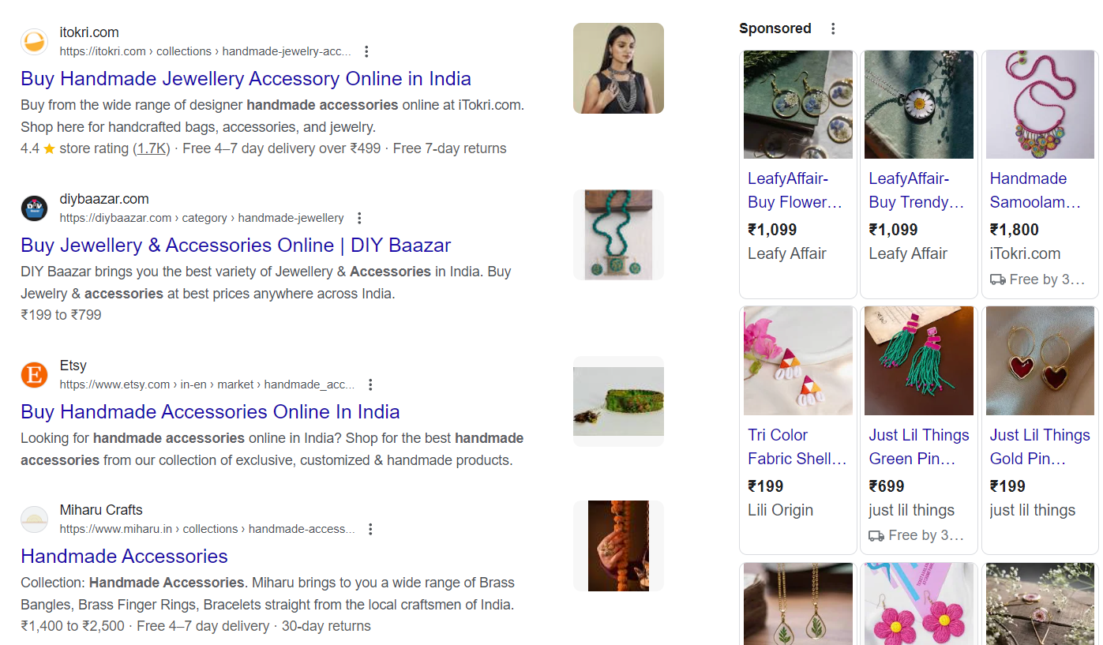Image resolution: width=1103 pixels, height=645 pixels.
Task: Click the 1.7K store rating link
Action: (152, 148)
